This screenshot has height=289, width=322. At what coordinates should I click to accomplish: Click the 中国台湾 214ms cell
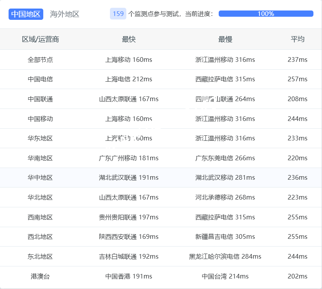click(x=225, y=276)
